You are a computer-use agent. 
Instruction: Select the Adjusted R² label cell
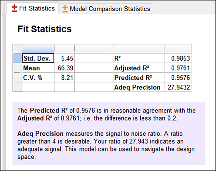[x=139, y=68]
